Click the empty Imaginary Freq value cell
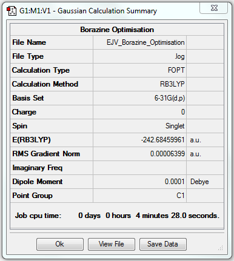Image resolution: width=234 pixels, height=261 pixels. (x=139, y=168)
